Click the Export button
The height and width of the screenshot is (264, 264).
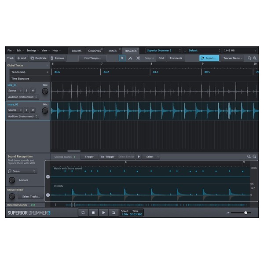[209, 58]
